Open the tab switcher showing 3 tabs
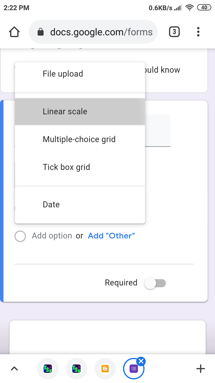 click(174, 32)
